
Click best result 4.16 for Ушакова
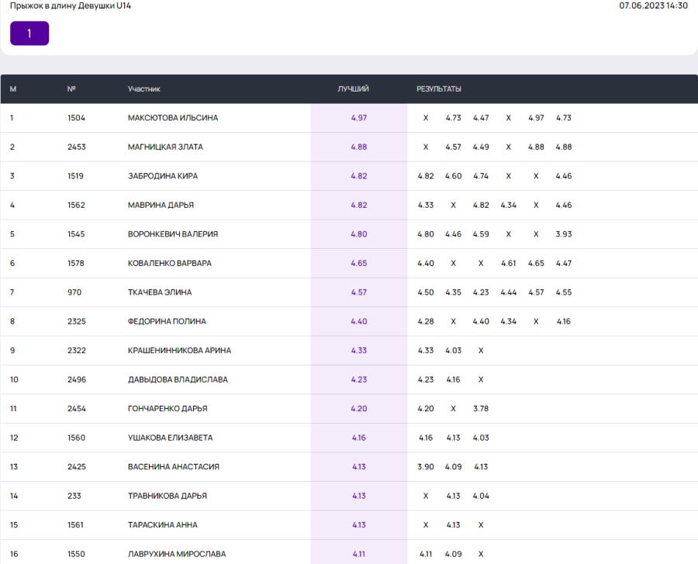(x=358, y=438)
